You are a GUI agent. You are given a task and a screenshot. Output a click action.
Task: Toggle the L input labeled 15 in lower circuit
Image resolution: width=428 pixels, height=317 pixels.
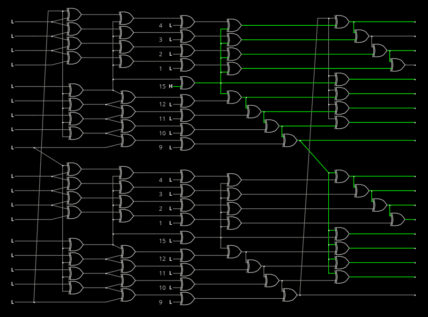(170, 241)
